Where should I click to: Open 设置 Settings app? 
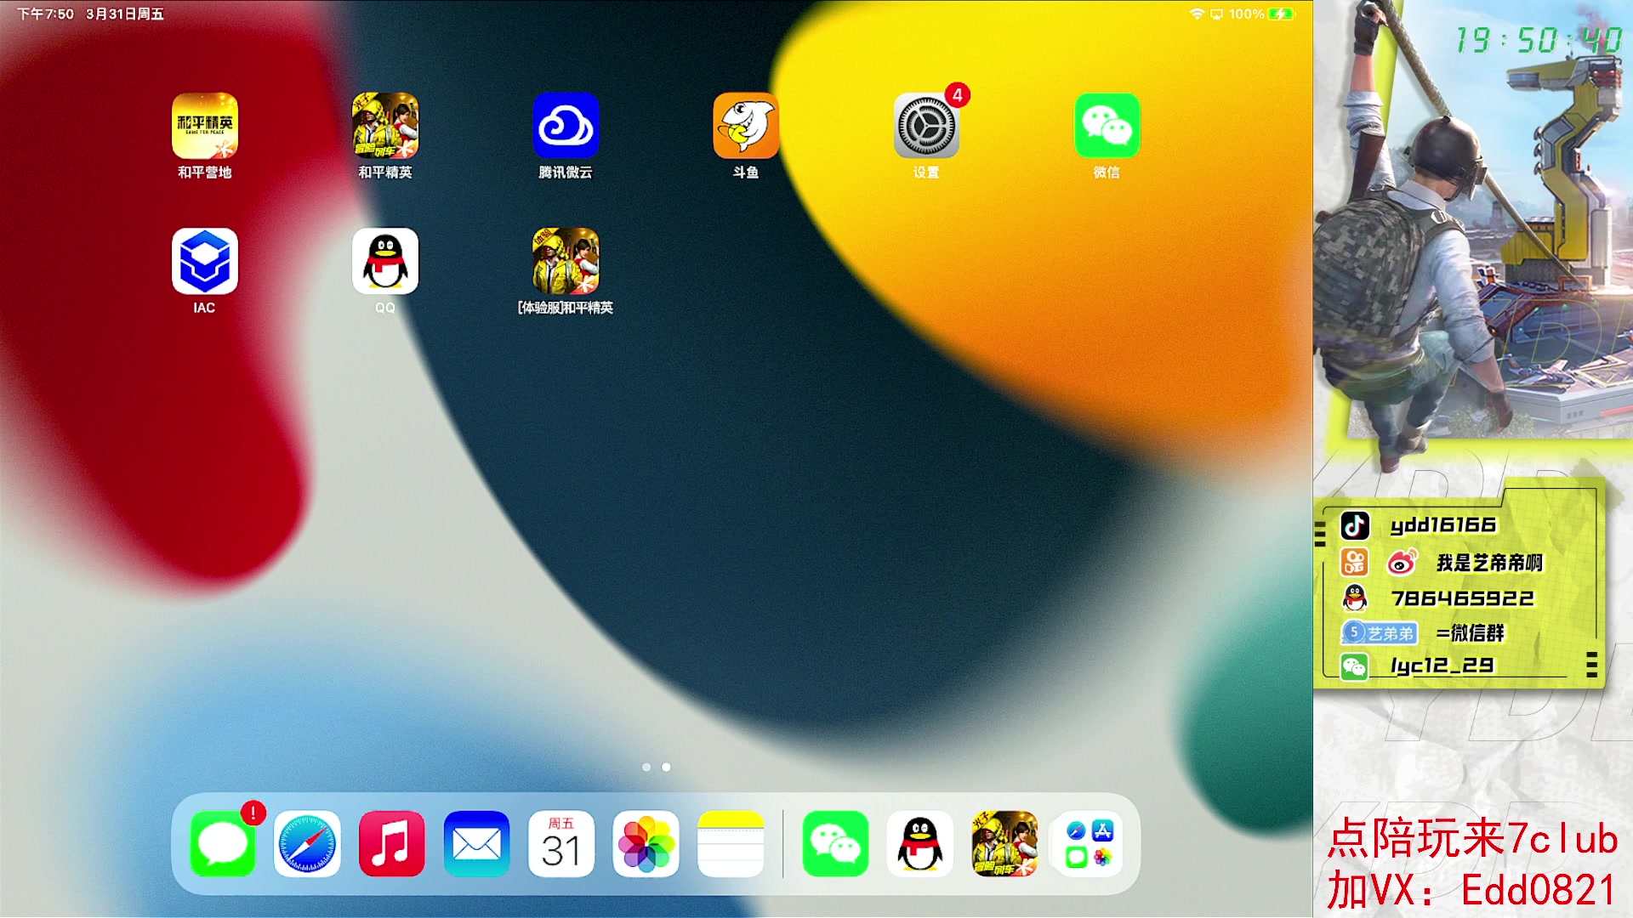click(x=926, y=126)
